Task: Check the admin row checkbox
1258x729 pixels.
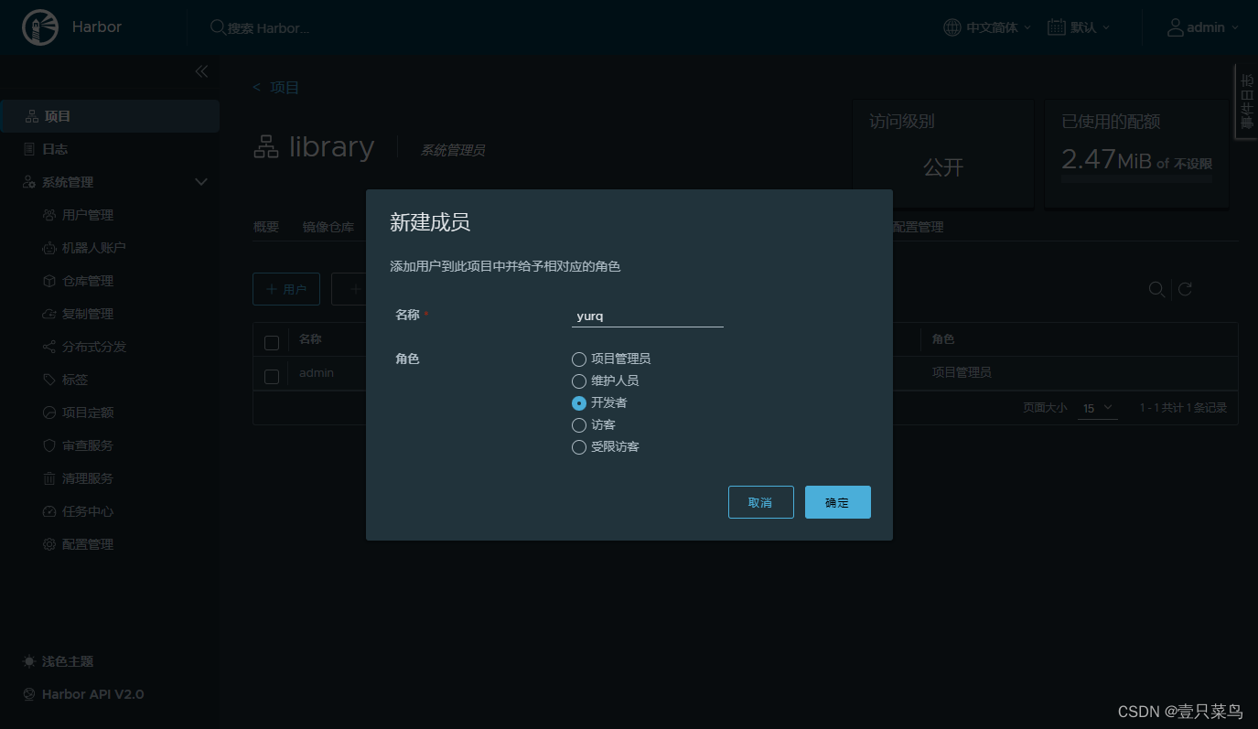Action: coord(272,376)
